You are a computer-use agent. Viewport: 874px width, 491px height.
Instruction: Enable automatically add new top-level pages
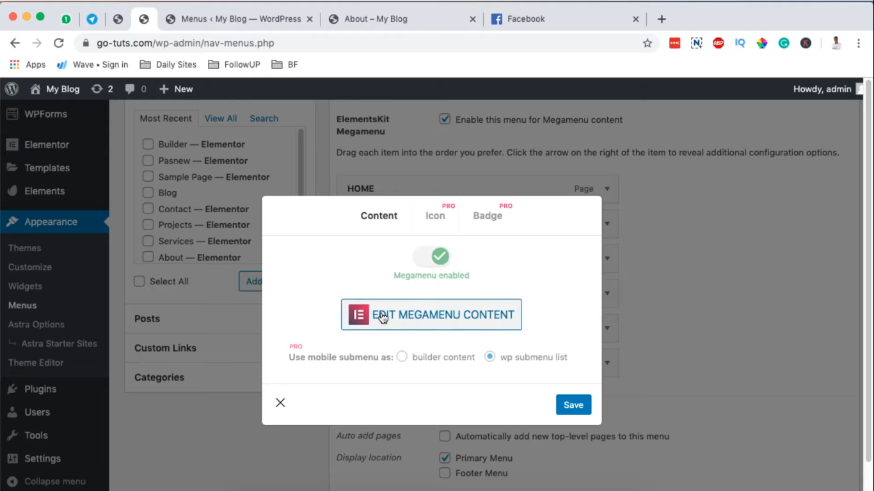[445, 436]
